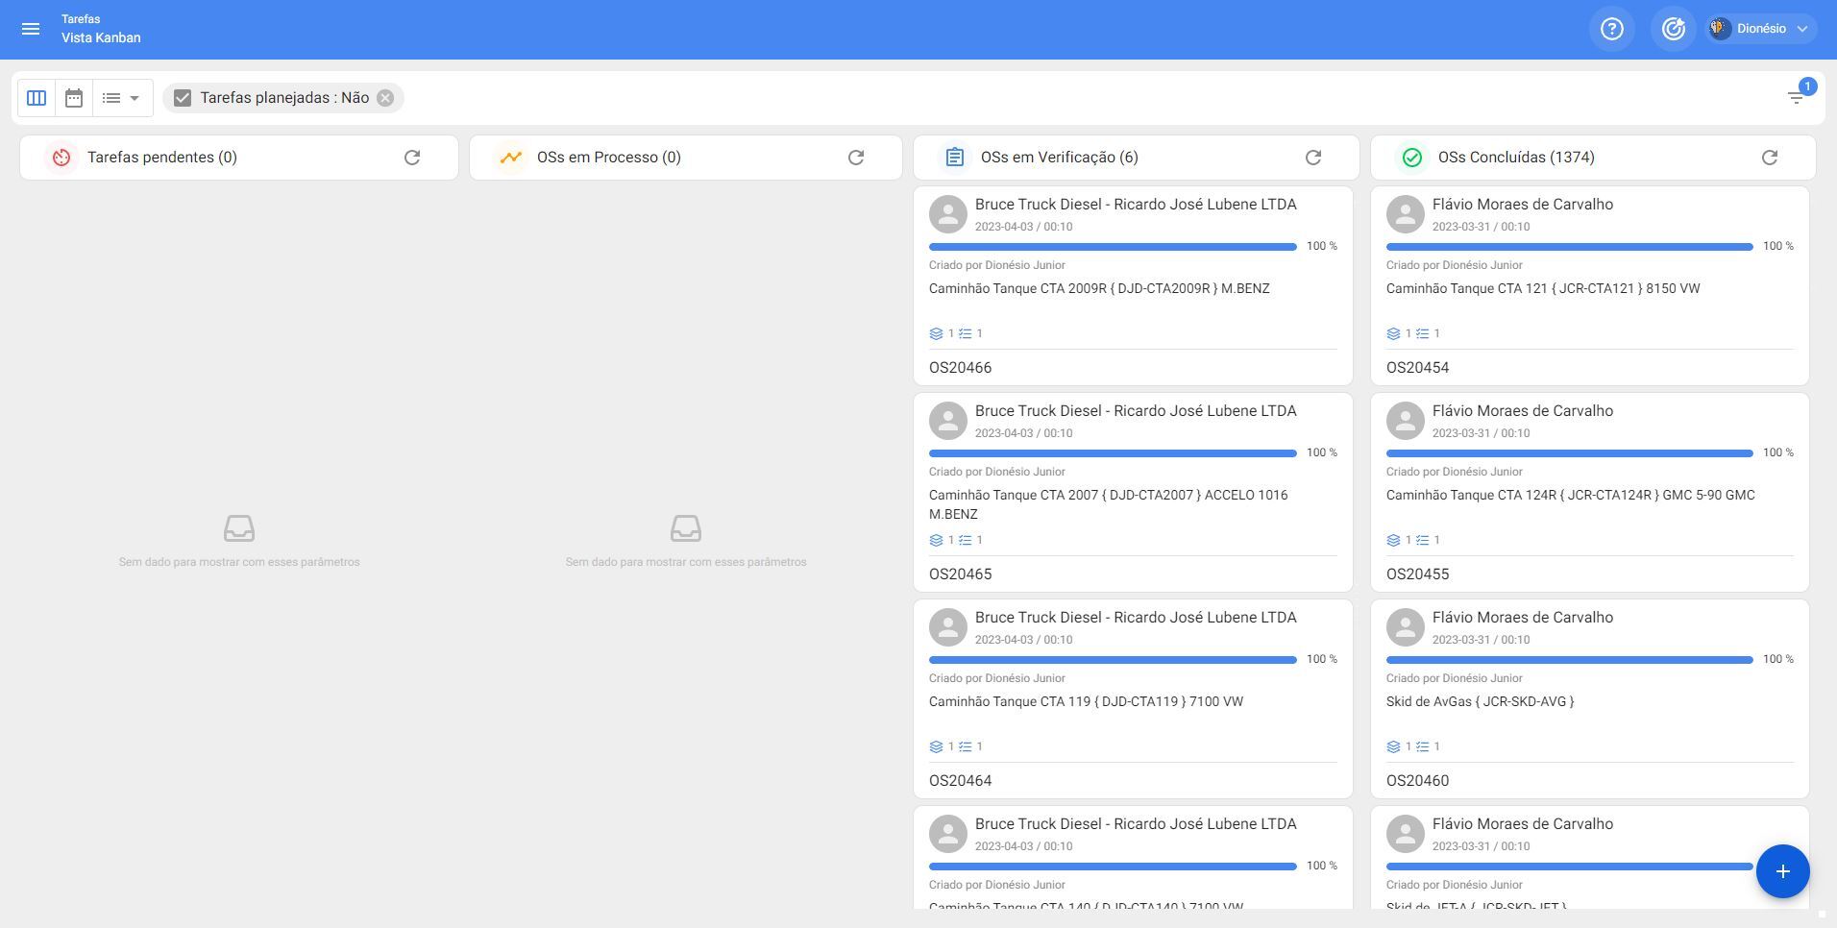Refresh the OSs em Processo column
Image resolution: width=1837 pixels, height=928 pixels.
click(856, 158)
